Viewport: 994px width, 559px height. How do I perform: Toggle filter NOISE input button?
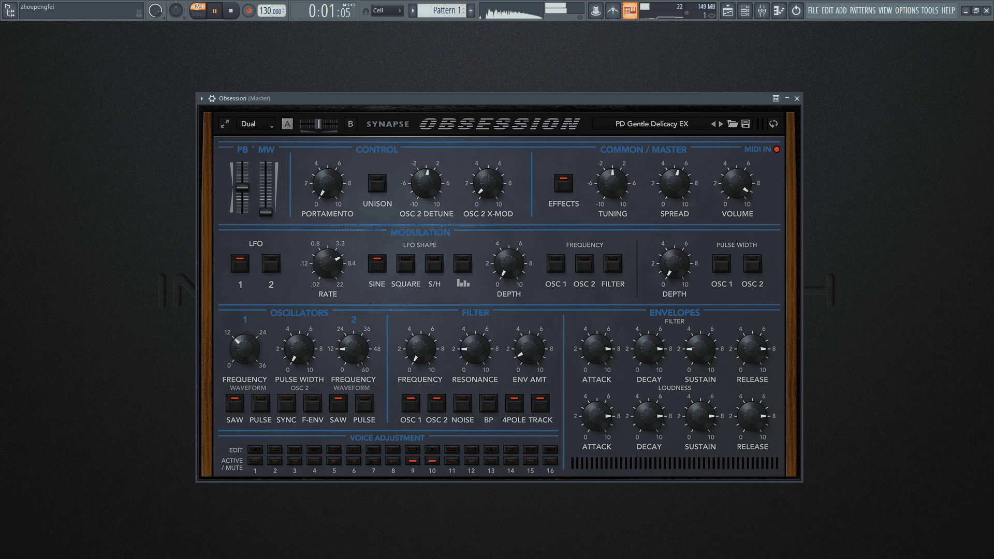click(462, 403)
